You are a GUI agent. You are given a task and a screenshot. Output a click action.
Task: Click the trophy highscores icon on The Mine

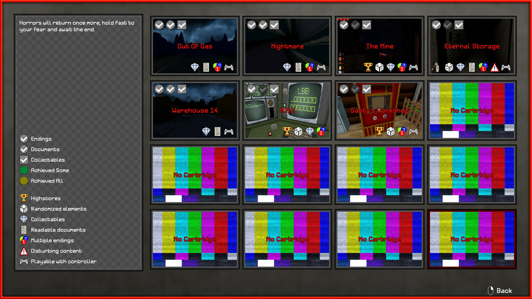(x=368, y=67)
